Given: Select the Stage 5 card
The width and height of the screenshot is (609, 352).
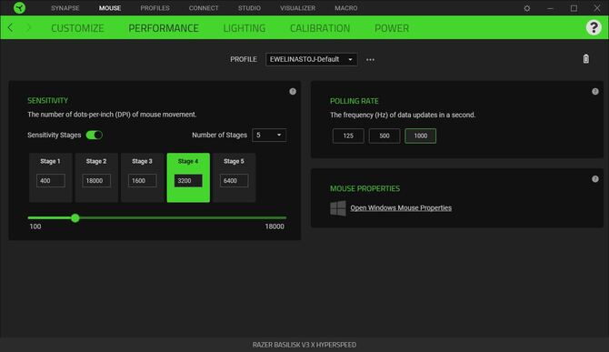Looking at the screenshot, I should pyautogui.click(x=235, y=177).
